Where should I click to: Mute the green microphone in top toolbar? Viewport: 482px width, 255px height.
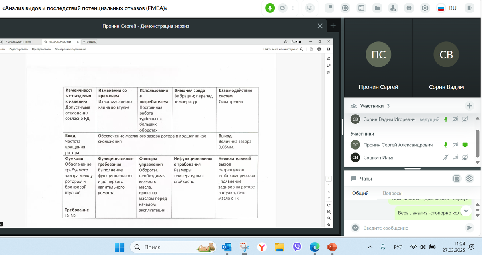[x=270, y=8]
